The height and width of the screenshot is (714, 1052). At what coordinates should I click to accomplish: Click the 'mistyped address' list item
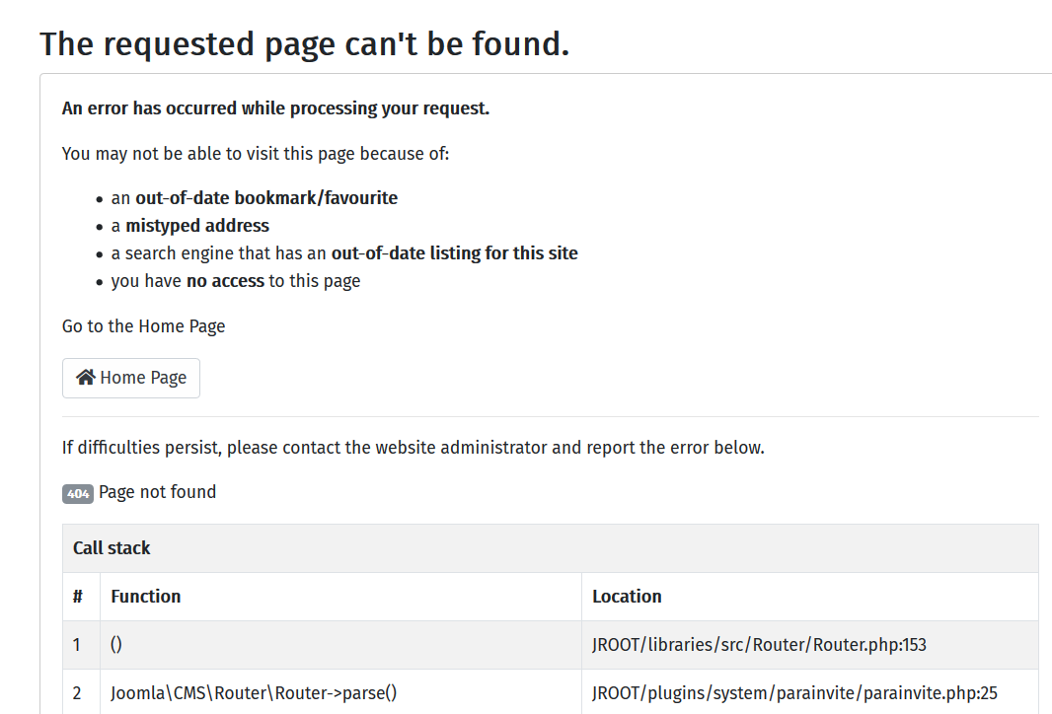click(189, 226)
